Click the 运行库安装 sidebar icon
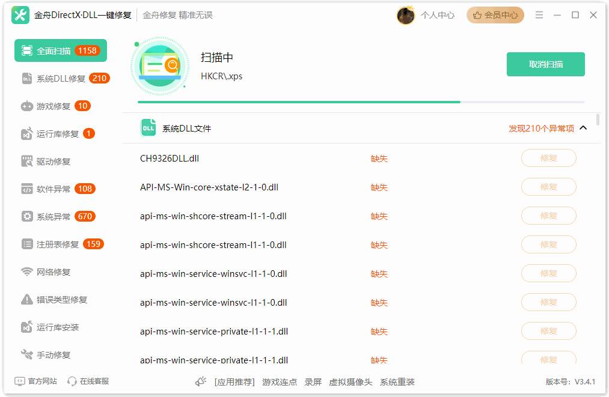 (27, 327)
